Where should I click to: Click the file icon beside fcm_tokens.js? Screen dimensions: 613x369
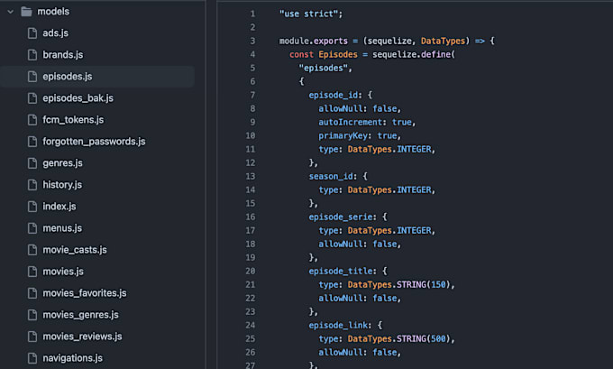click(32, 120)
